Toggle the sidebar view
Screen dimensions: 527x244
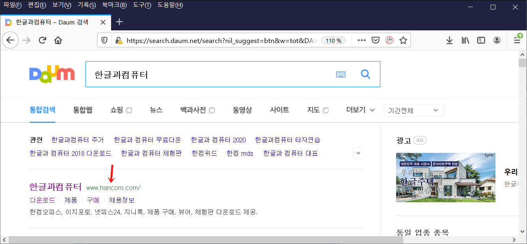point(481,40)
